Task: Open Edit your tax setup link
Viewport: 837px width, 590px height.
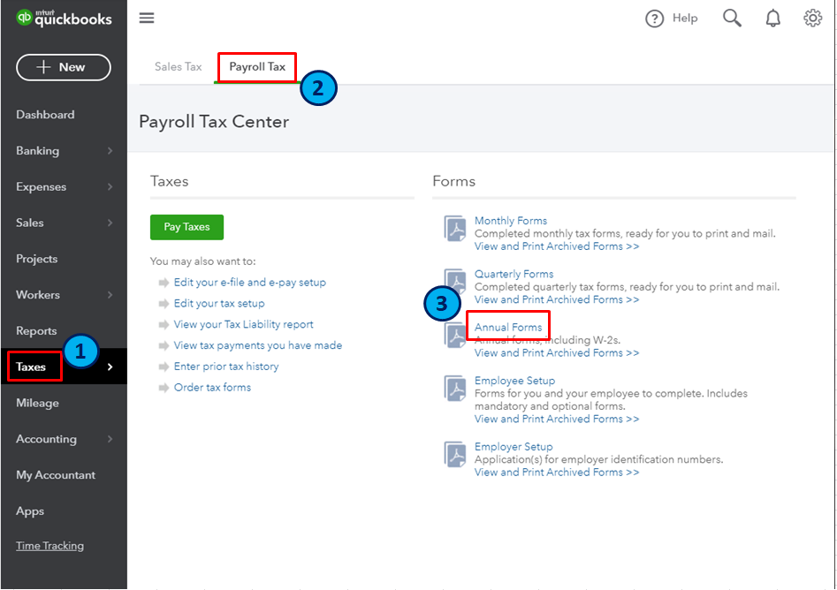Action: tap(219, 304)
